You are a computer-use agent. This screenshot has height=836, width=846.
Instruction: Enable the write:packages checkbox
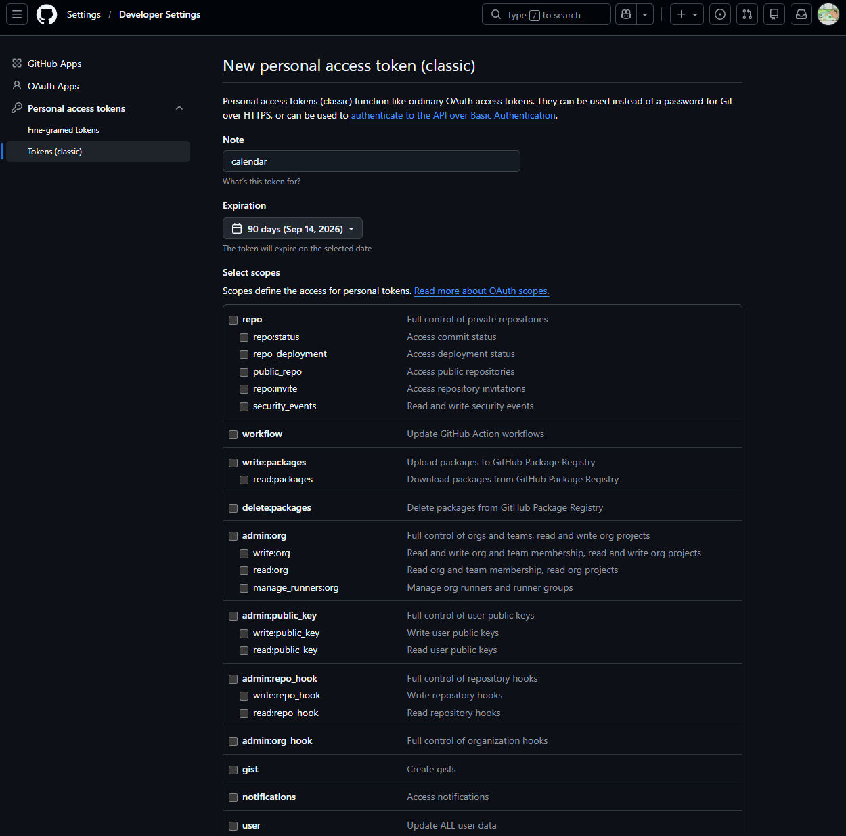click(233, 463)
